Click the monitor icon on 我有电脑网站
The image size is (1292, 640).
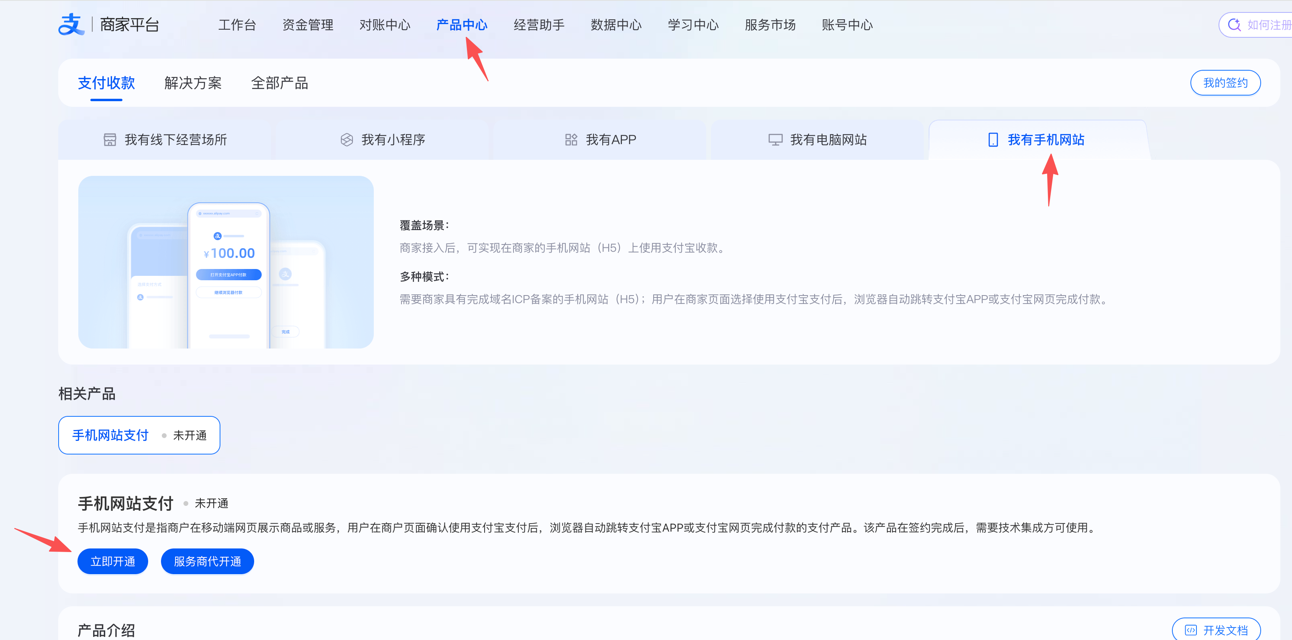click(x=775, y=139)
